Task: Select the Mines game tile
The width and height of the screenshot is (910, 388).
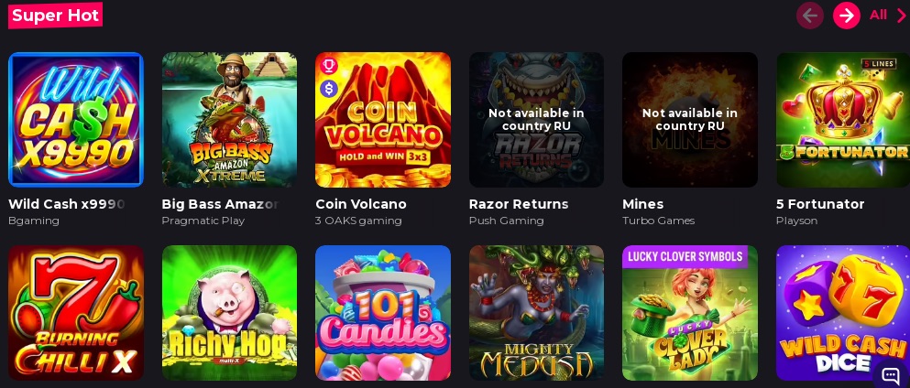Action: (x=690, y=120)
